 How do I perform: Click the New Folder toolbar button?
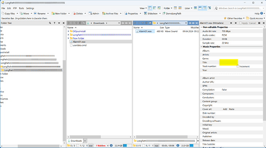click(x=59, y=13)
